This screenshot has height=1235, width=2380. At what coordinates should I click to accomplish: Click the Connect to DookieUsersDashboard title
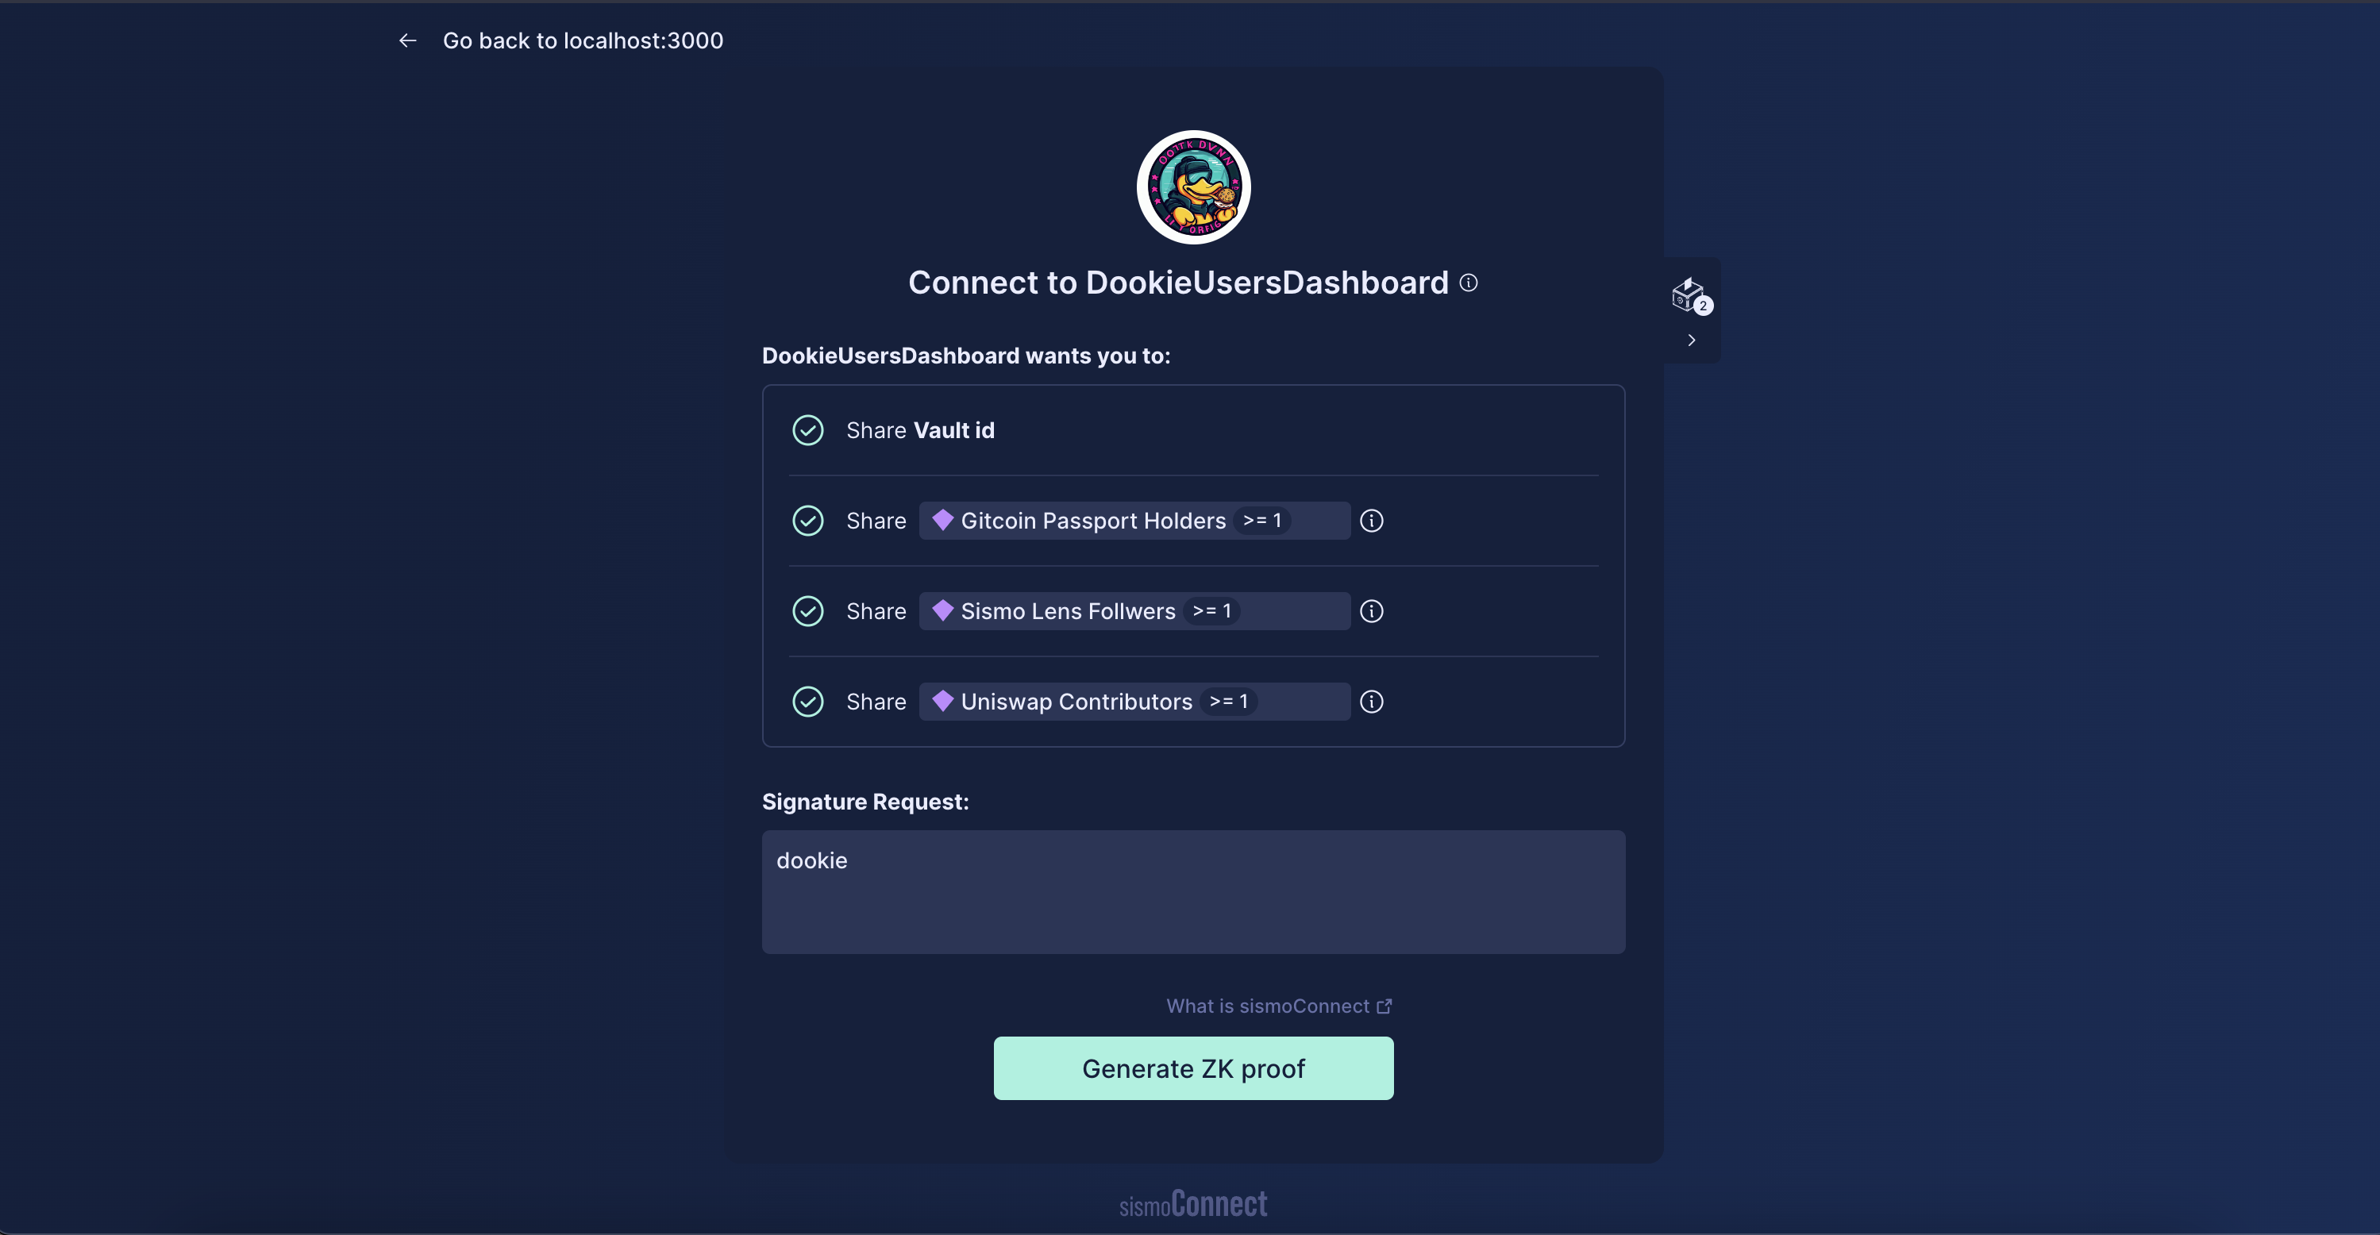tap(1178, 283)
